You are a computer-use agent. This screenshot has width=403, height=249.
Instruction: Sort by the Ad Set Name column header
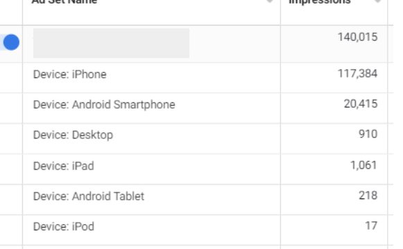65,1
